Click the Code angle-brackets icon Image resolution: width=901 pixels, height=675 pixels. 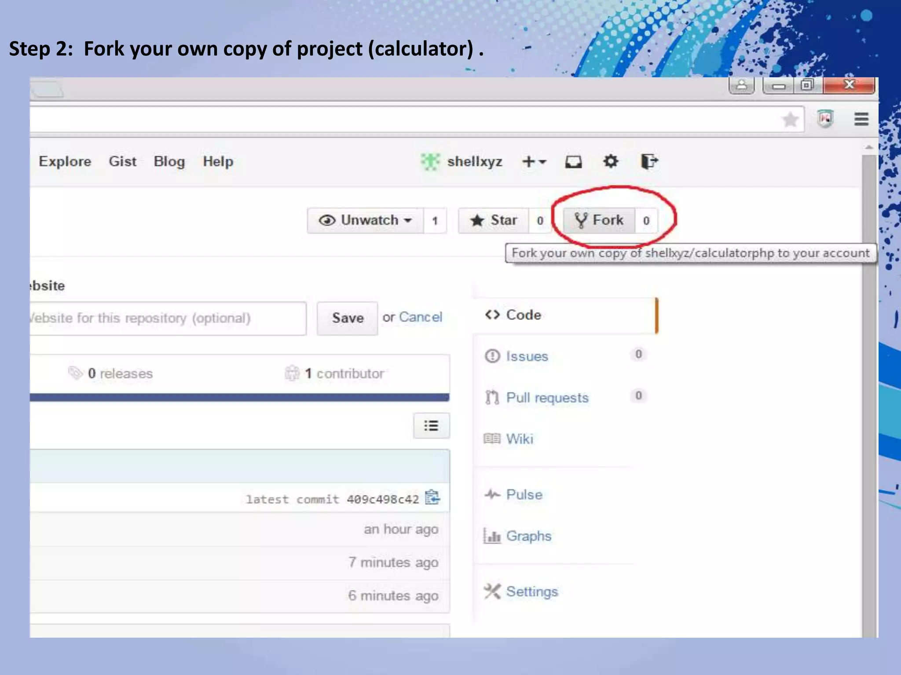[492, 315]
